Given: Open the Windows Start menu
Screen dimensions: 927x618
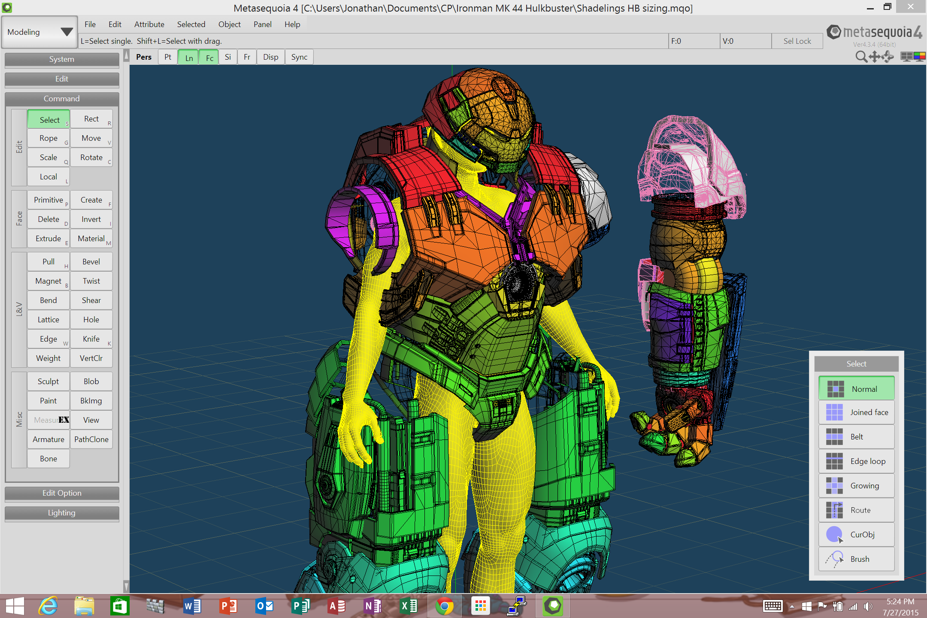Looking at the screenshot, I should pos(15,606).
